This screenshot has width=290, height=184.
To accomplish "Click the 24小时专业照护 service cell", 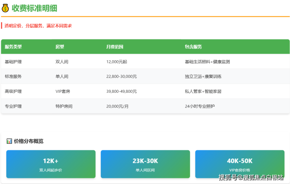I will (199, 106).
